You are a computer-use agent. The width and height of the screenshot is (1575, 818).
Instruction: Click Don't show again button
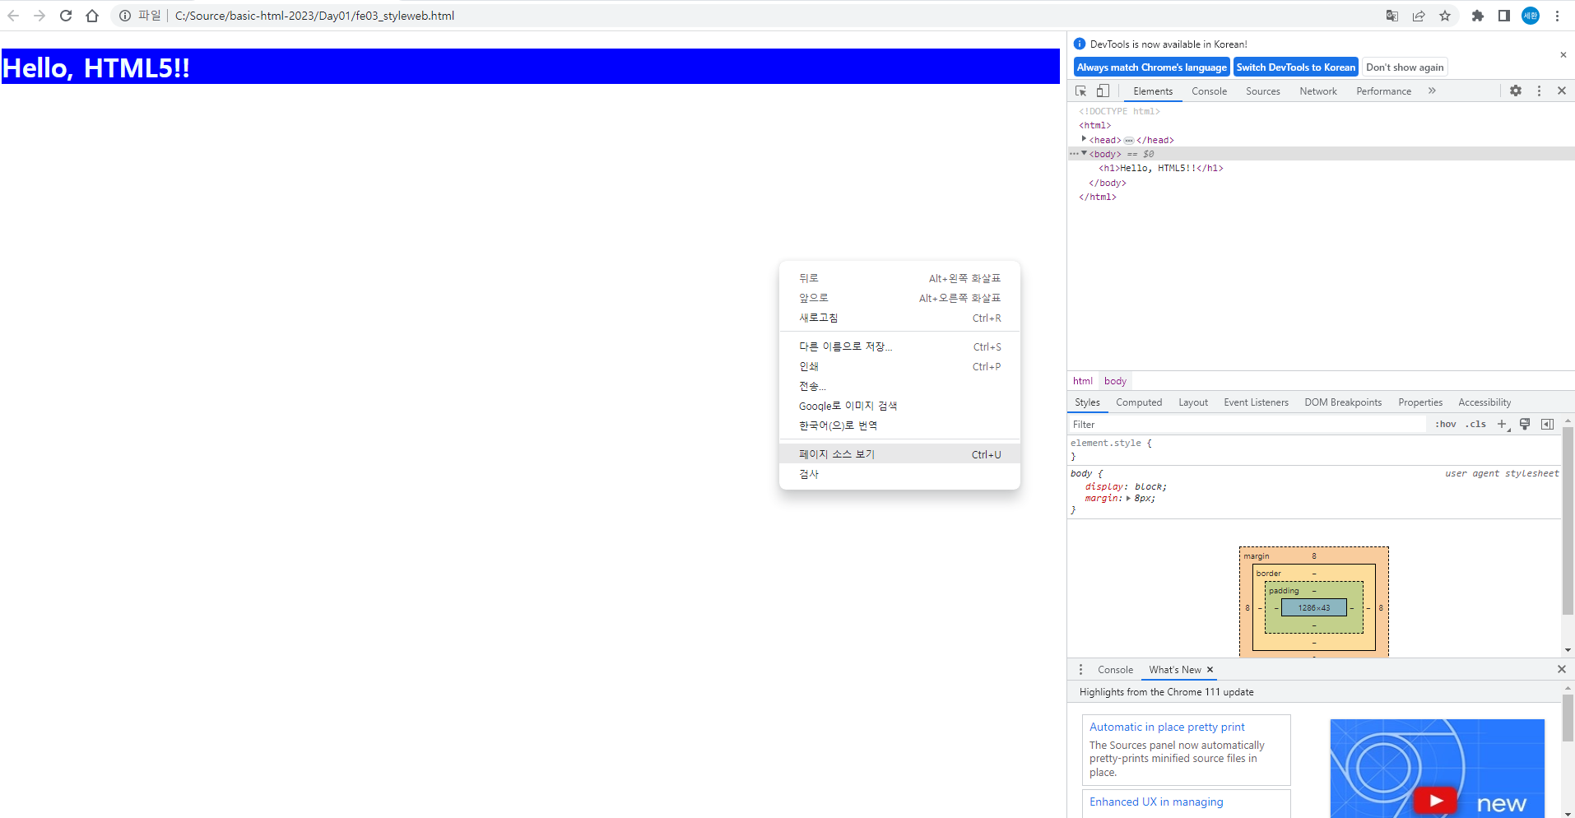pyautogui.click(x=1405, y=67)
